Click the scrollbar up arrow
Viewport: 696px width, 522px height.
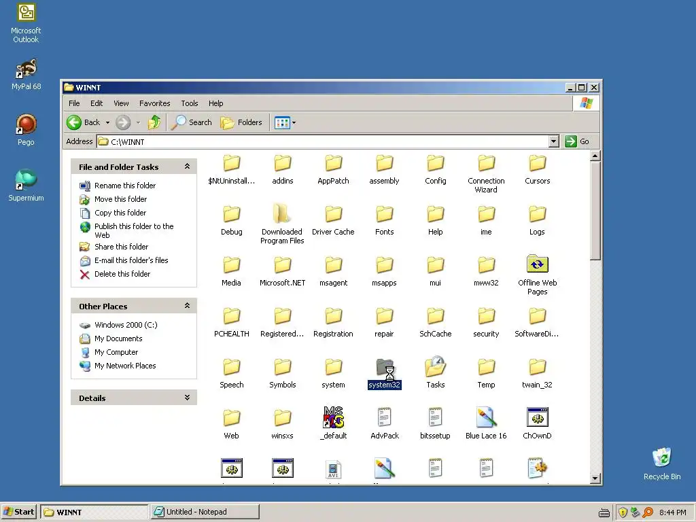click(x=595, y=156)
